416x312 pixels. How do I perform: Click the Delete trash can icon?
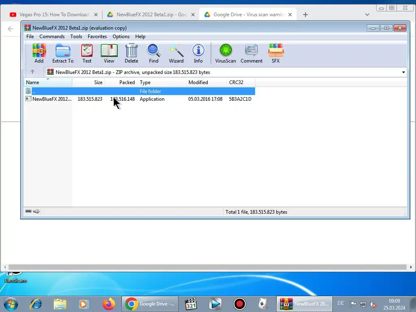click(x=131, y=53)
